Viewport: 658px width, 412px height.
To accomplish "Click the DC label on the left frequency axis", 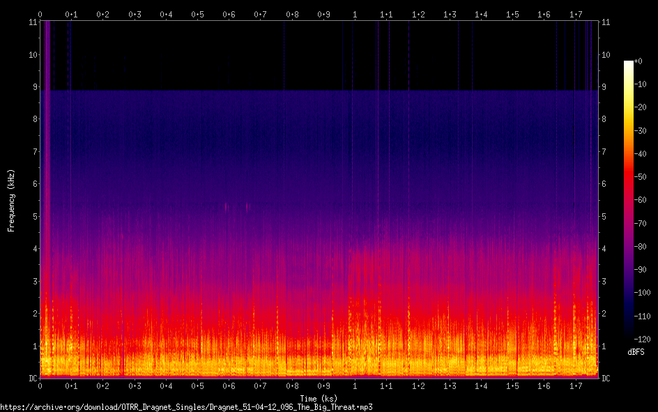I will click(33, 379).
